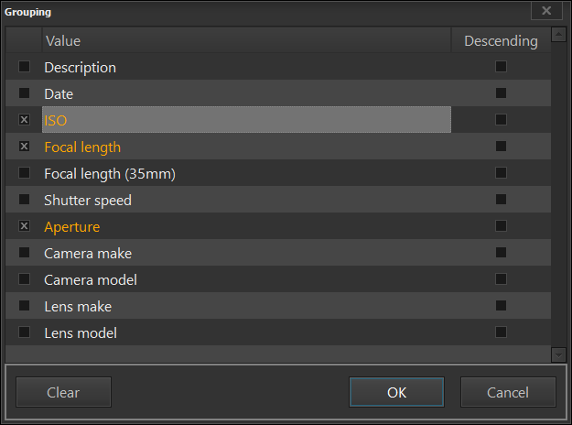The height and width of the screenshot is (425, 572).
Task: Select the Focal length (35mm) row
Action: [x=110, y=173]
